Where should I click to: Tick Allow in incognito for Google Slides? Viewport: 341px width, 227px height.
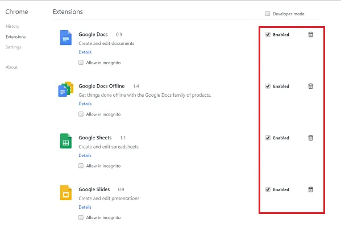[81, 217]
